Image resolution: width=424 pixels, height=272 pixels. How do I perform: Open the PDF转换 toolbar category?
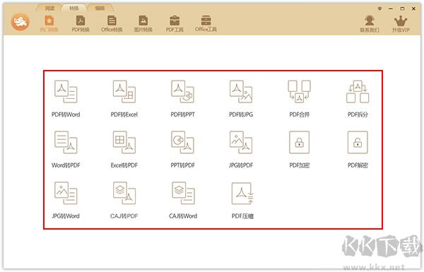[x=81, y=24]
